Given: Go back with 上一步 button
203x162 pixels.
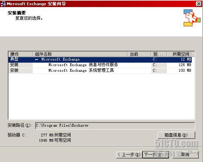Looking at the screenshot, I should pos(129,155).
